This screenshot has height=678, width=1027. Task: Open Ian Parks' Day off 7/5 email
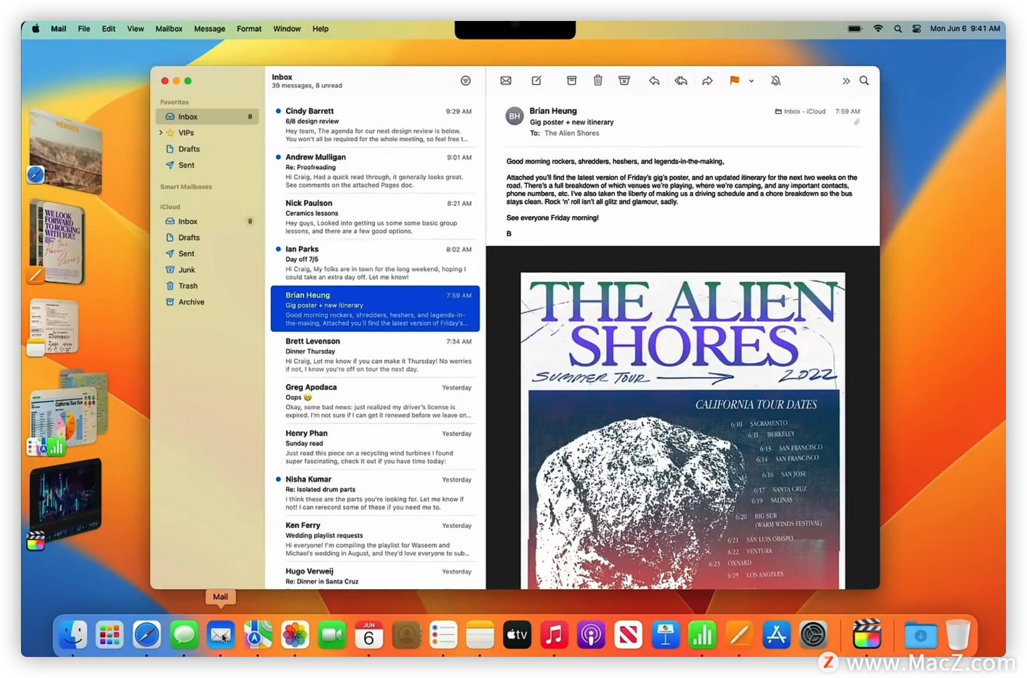375,263
